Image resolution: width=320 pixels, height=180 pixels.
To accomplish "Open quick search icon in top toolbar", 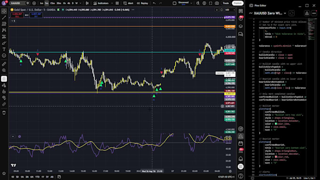I will coord(198,3).
